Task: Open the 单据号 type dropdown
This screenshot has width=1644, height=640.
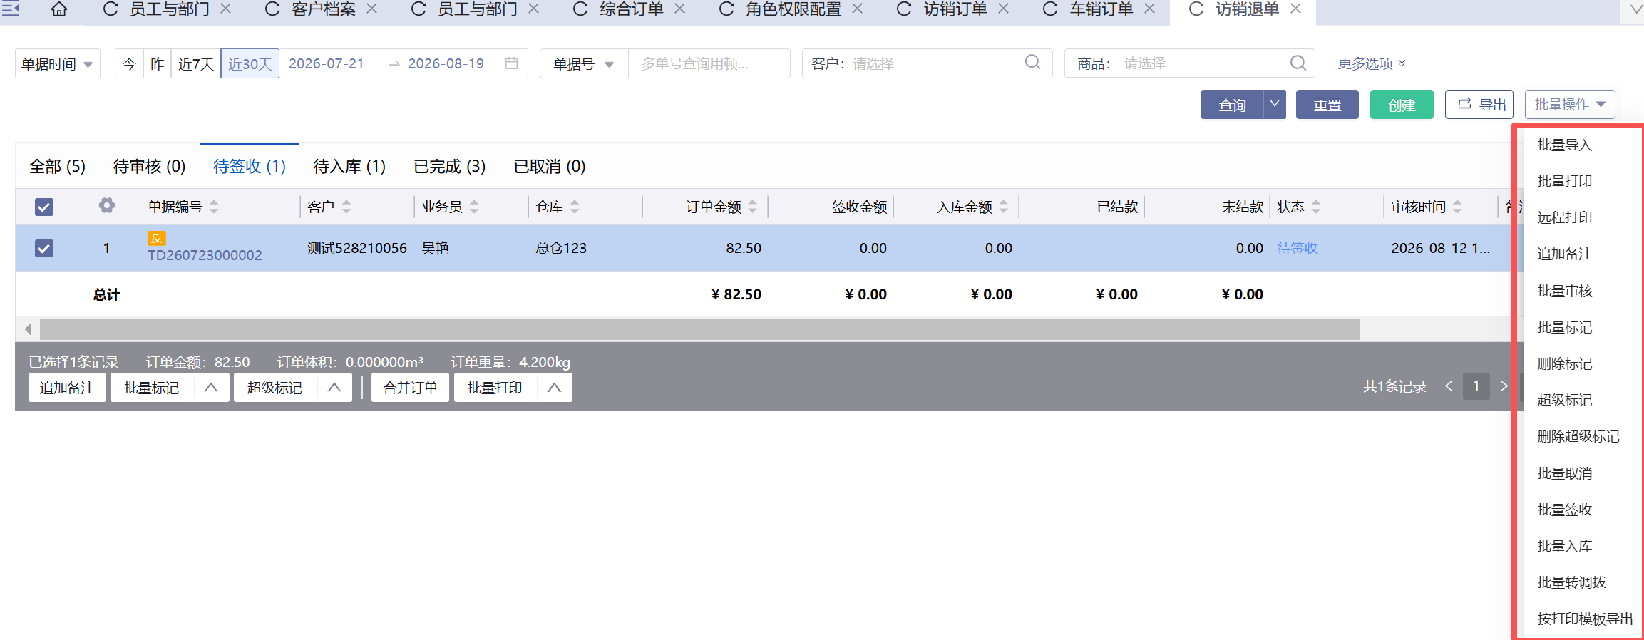Action: coord(584,63)
